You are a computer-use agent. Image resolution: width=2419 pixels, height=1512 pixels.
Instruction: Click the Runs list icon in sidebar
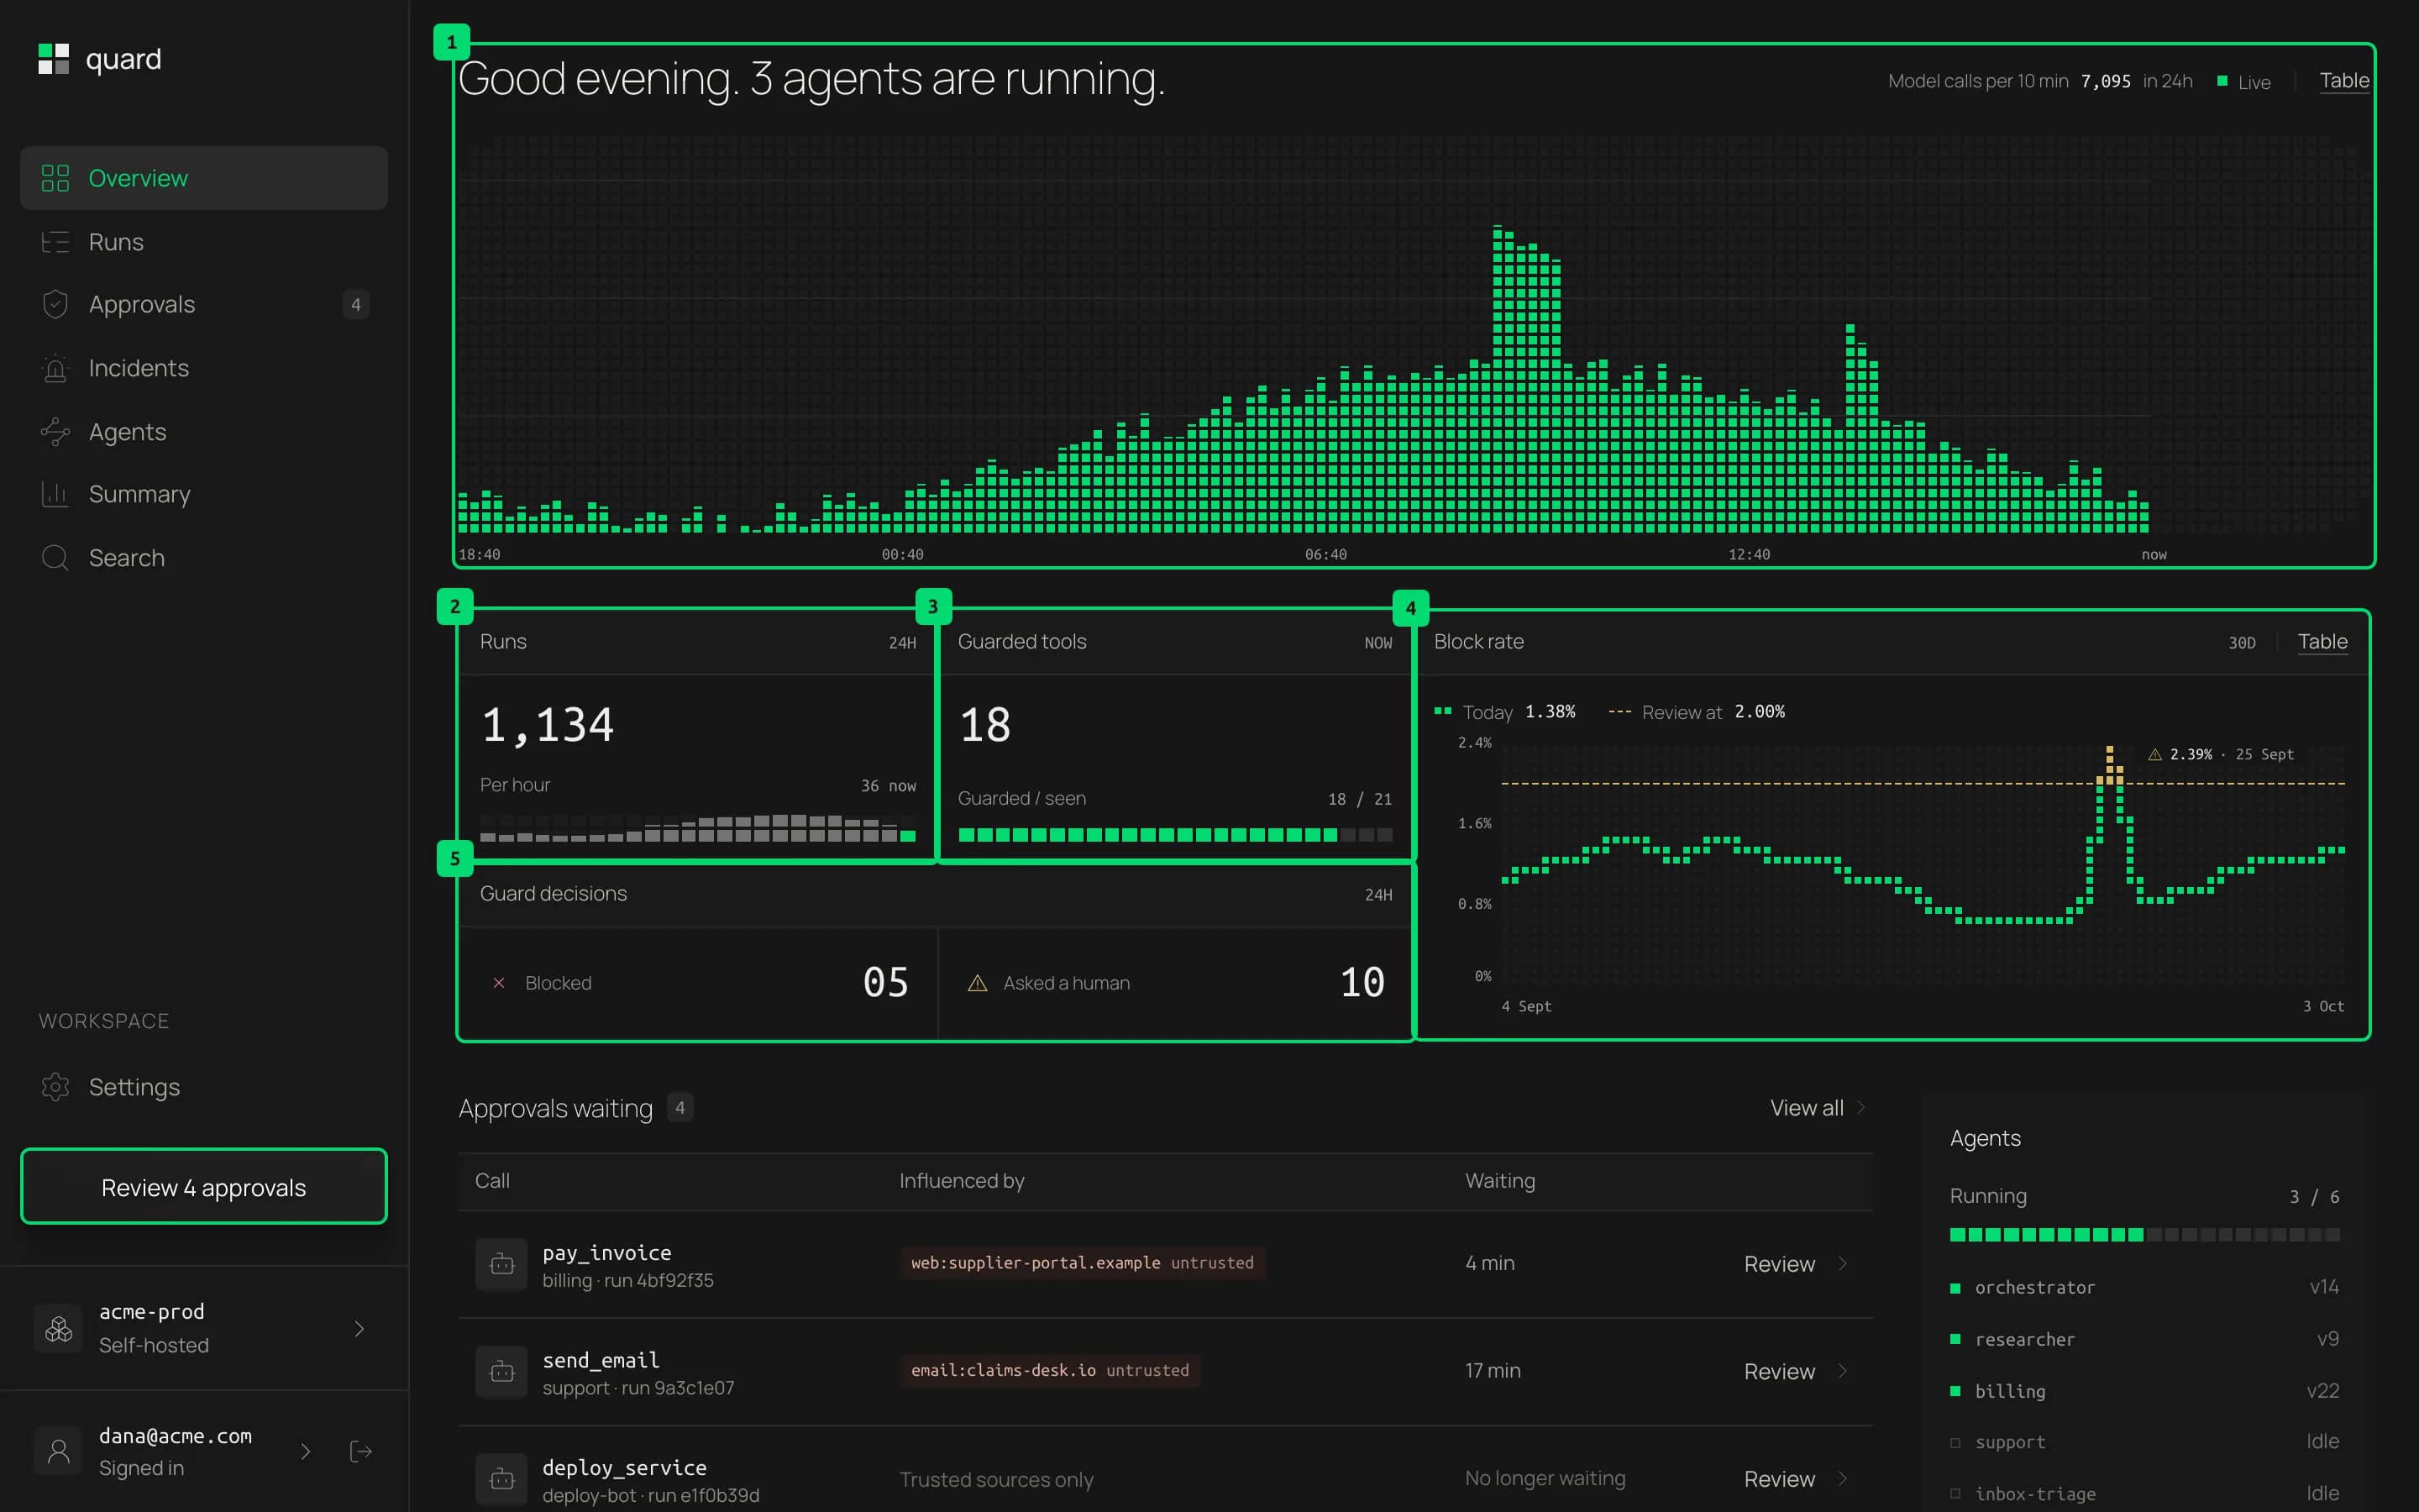[55, 242]
